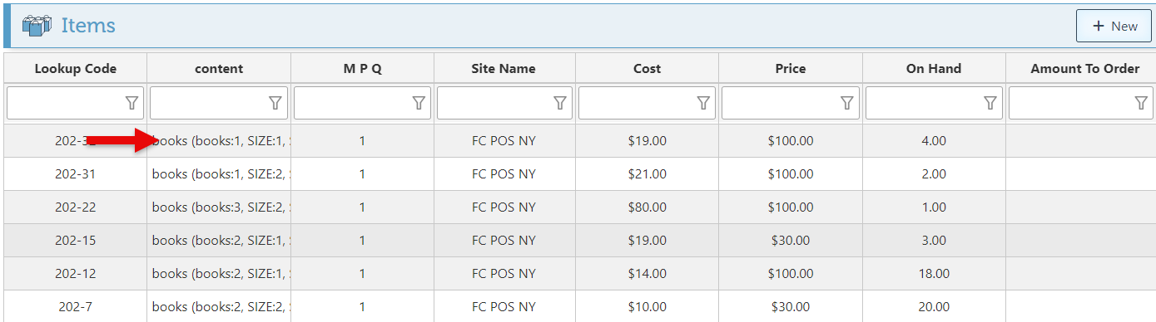The height and width of the screenshot is (322, 1156).
Task: Open the Amount To Order filter icon
Action: pos(1141,103)
